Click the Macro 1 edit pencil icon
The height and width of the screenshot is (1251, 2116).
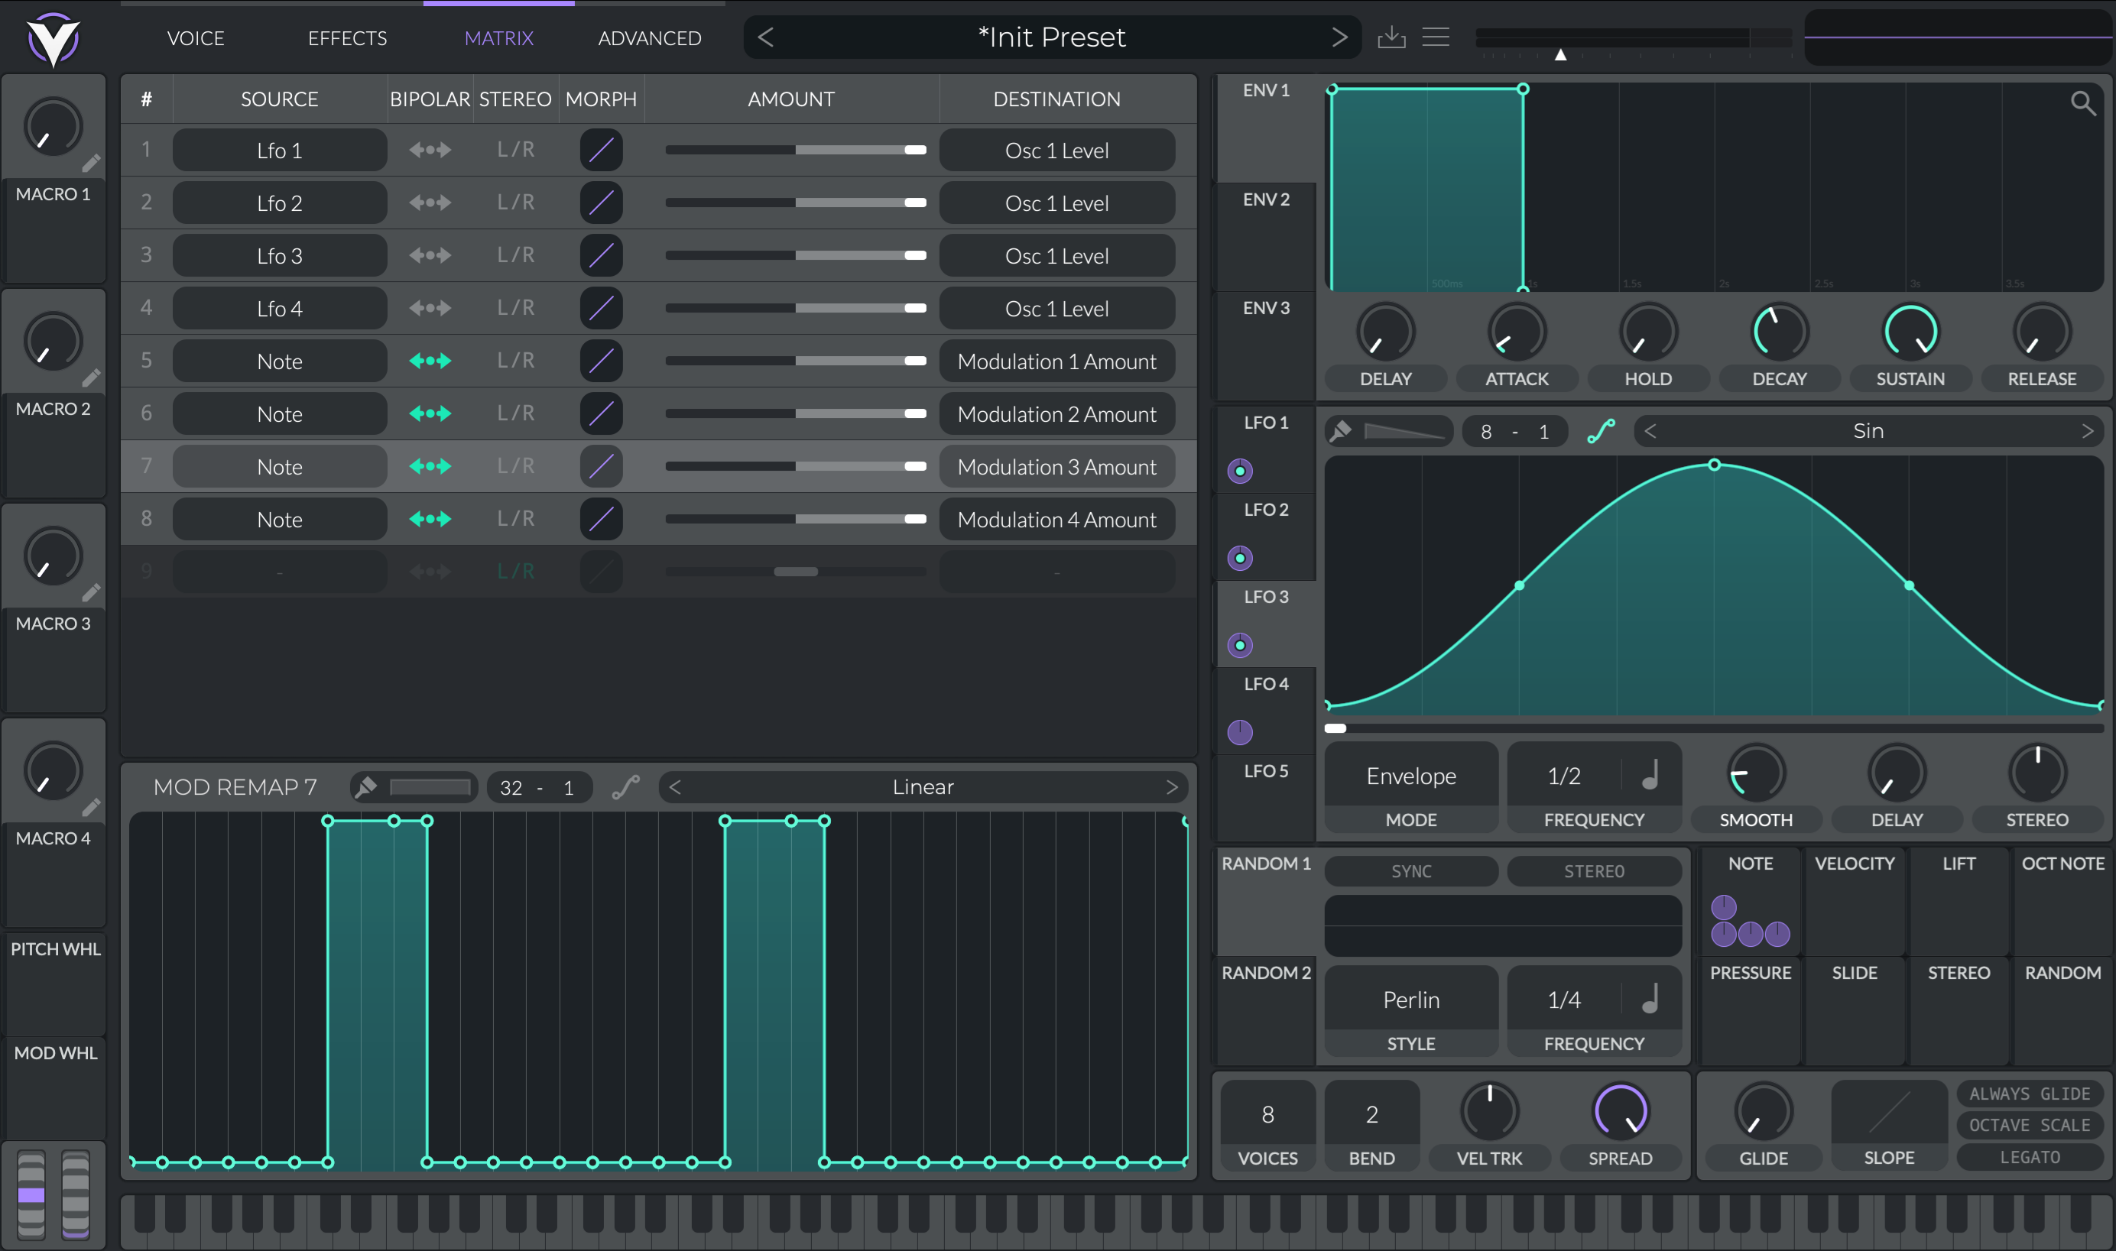91,163
